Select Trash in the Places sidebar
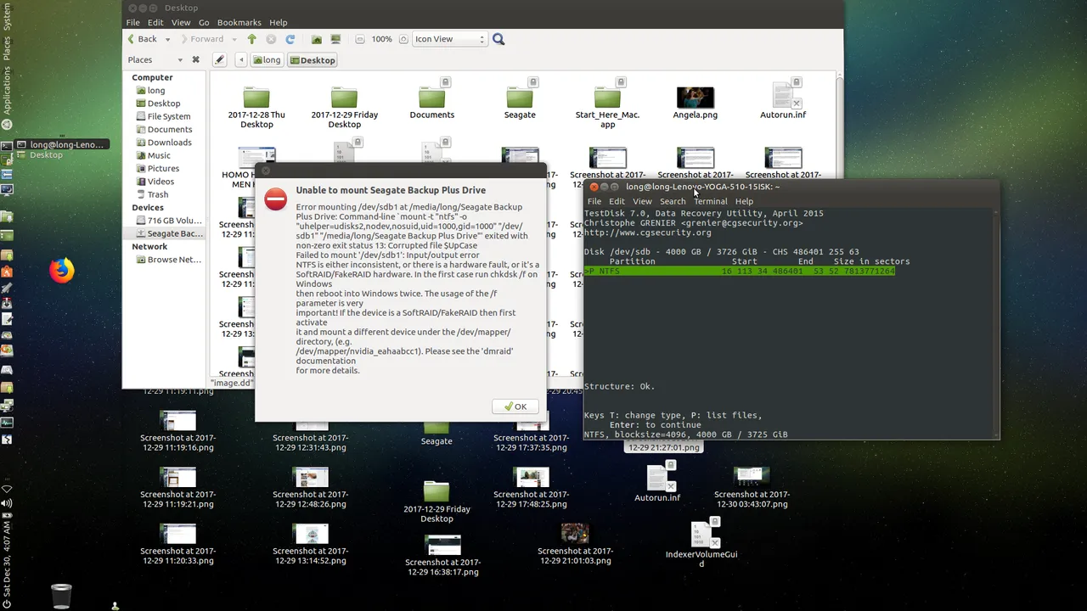The height and width of the screenshot is (611, 1087). (x=158, y=194)
